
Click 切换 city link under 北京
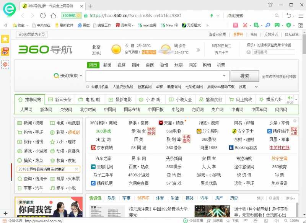coord(96,53)
